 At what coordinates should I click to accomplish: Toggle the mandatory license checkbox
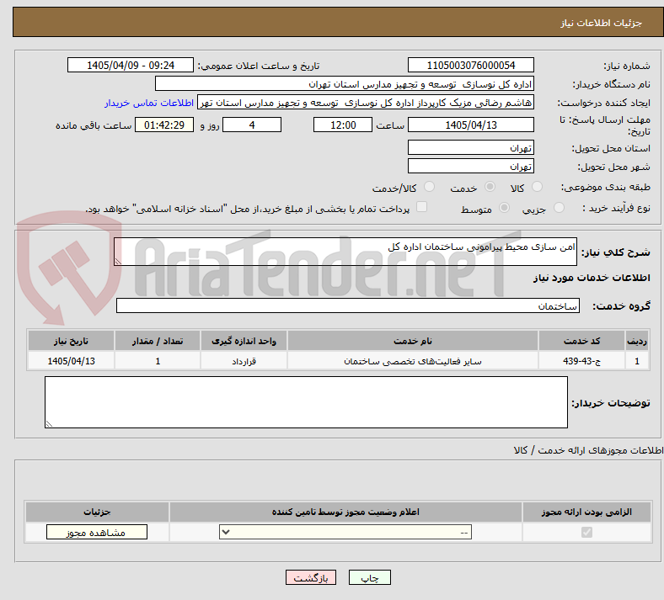[586, 532]
